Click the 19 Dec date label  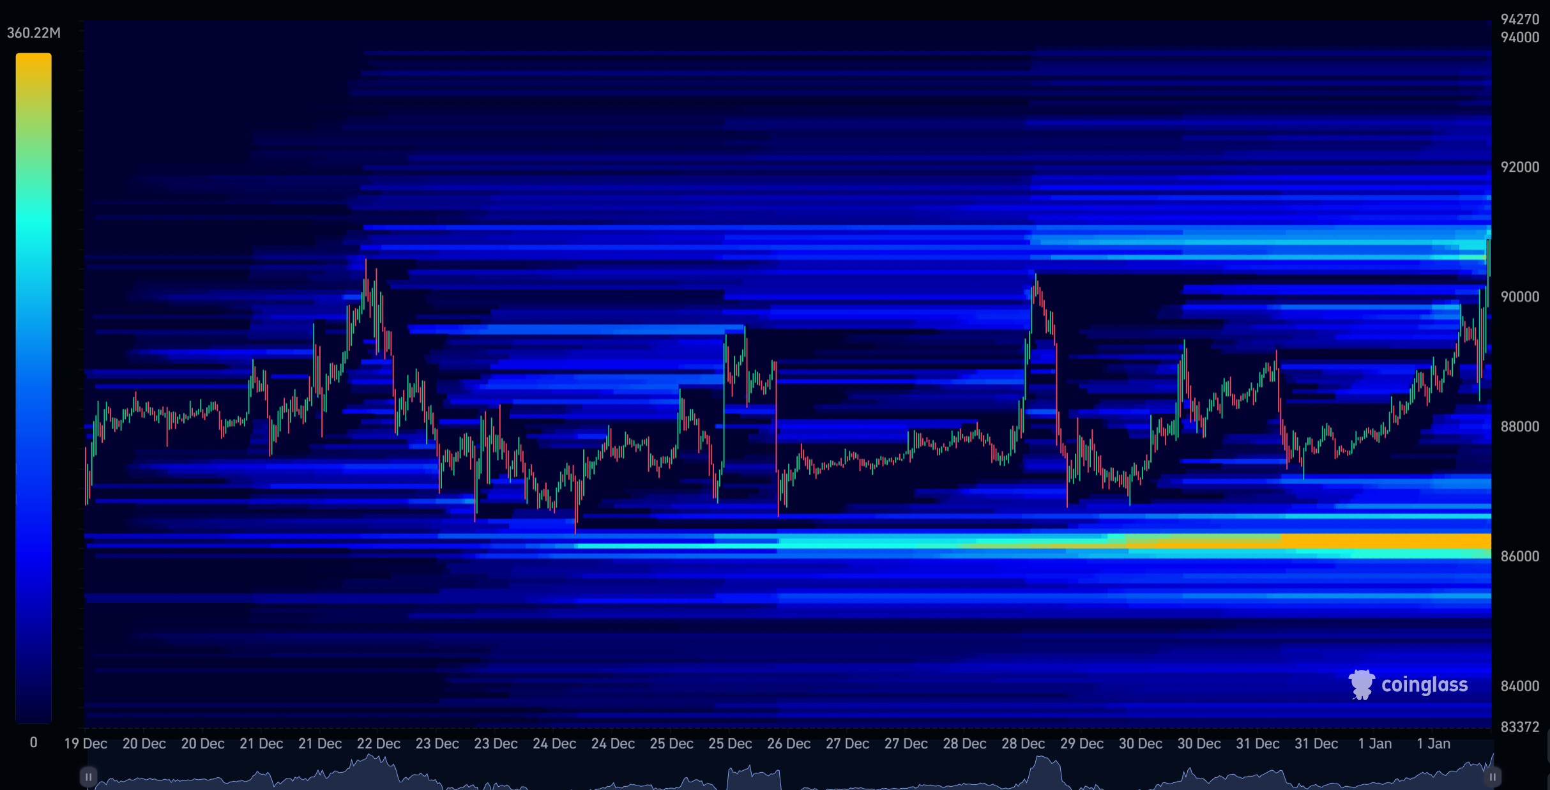86,743
